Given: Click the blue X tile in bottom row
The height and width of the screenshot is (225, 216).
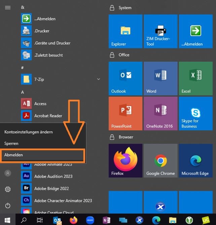Looking at the screenshot, I should click(x=160, y=203).
